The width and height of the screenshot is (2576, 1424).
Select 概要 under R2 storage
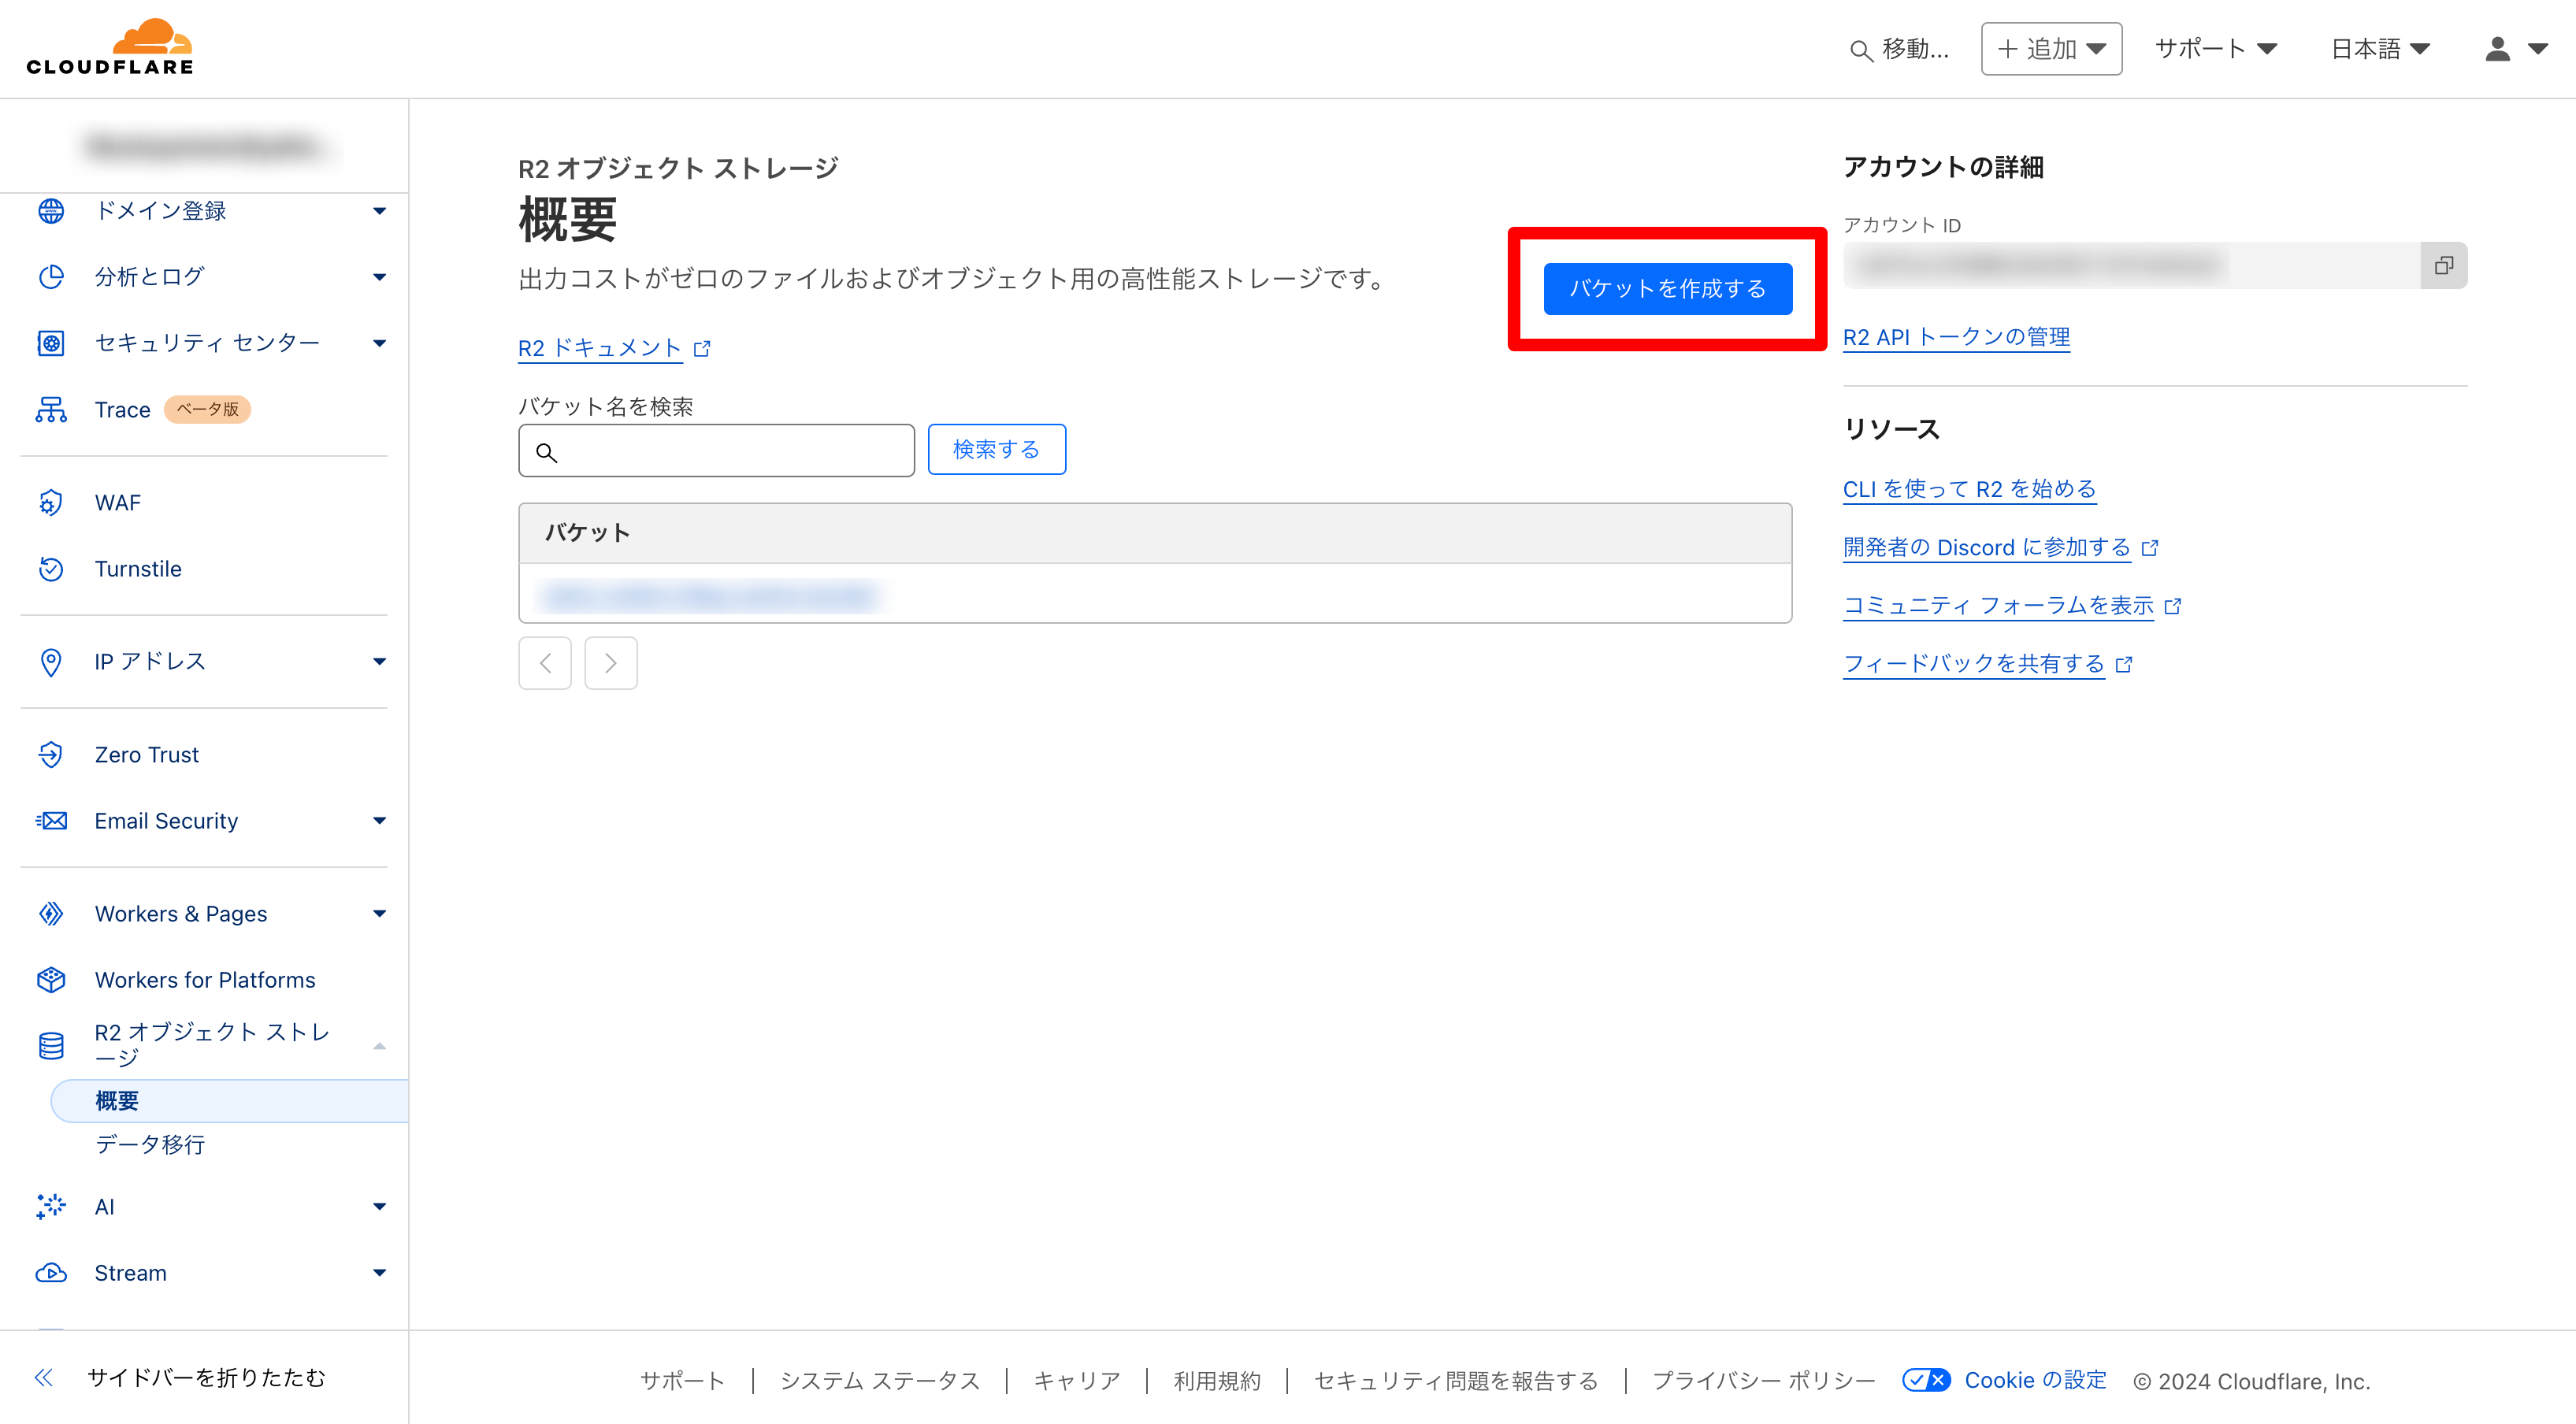point(229,1101)
